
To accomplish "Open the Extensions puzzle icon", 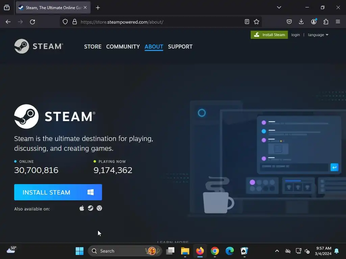I will coord(326,22).
